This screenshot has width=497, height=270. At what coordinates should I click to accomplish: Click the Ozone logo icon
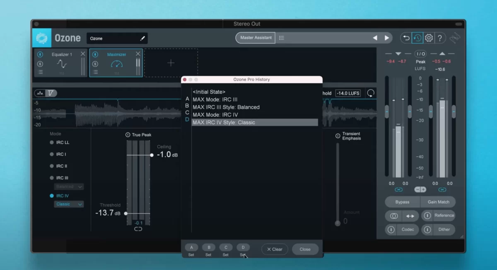pyautogui.click(x=42, y=38)
